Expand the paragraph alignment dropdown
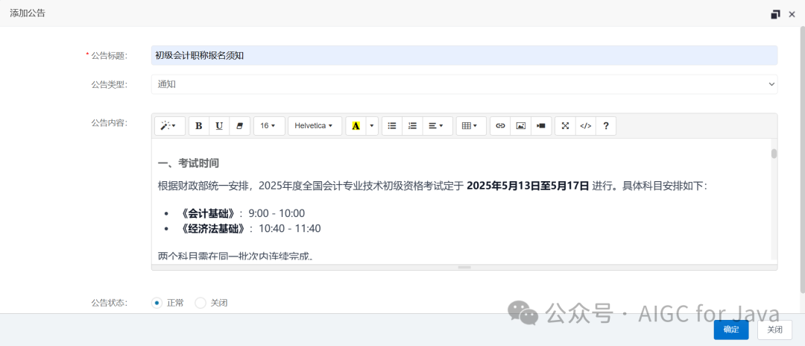 tap(438, 126)
